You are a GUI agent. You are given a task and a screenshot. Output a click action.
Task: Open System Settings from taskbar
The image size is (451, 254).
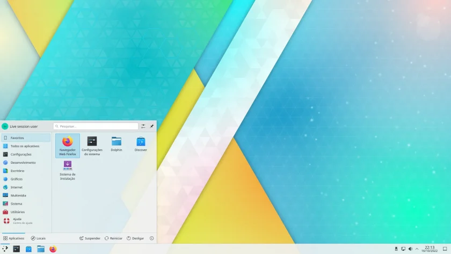click(x=17, y=249)
